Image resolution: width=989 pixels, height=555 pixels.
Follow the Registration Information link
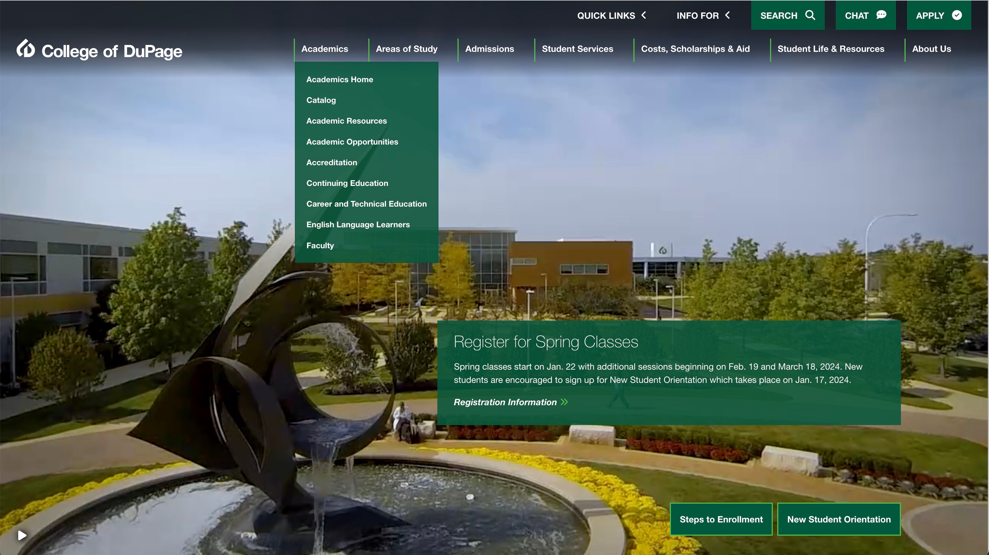505,402
